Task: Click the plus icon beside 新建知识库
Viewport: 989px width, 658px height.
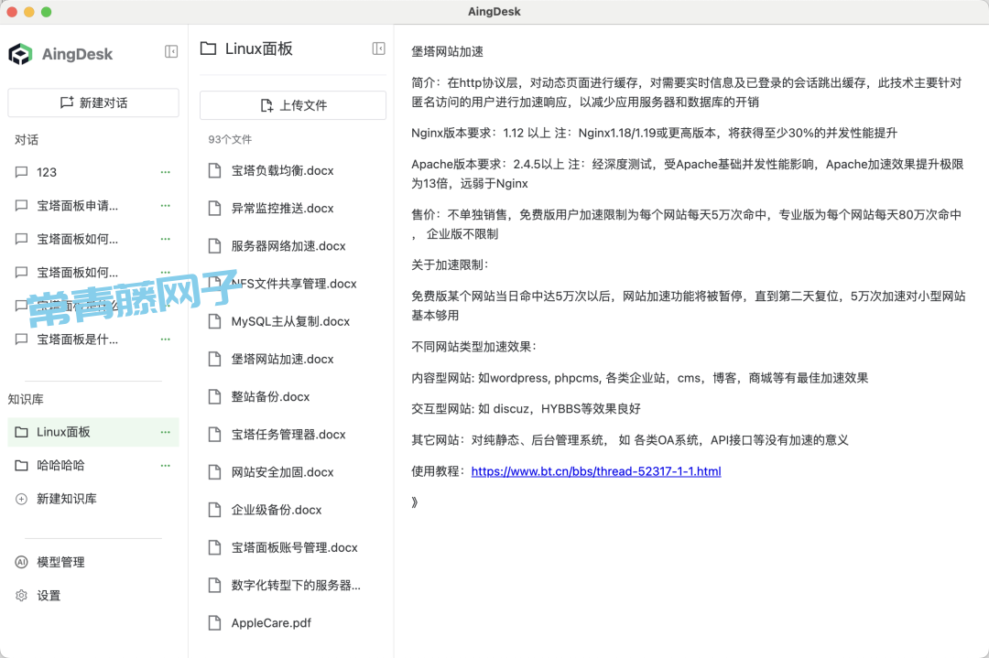Action: pyautogui.click(x=21, y=499)
